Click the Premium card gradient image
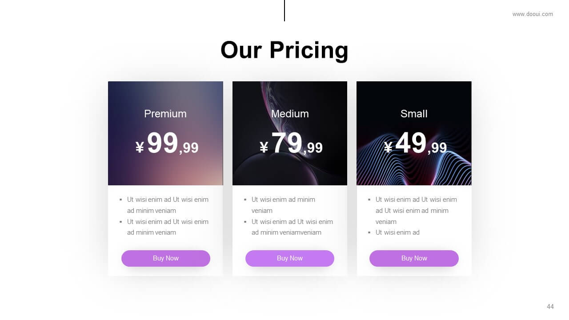Screen dimensions: 569x320 (x=165, y=133)
